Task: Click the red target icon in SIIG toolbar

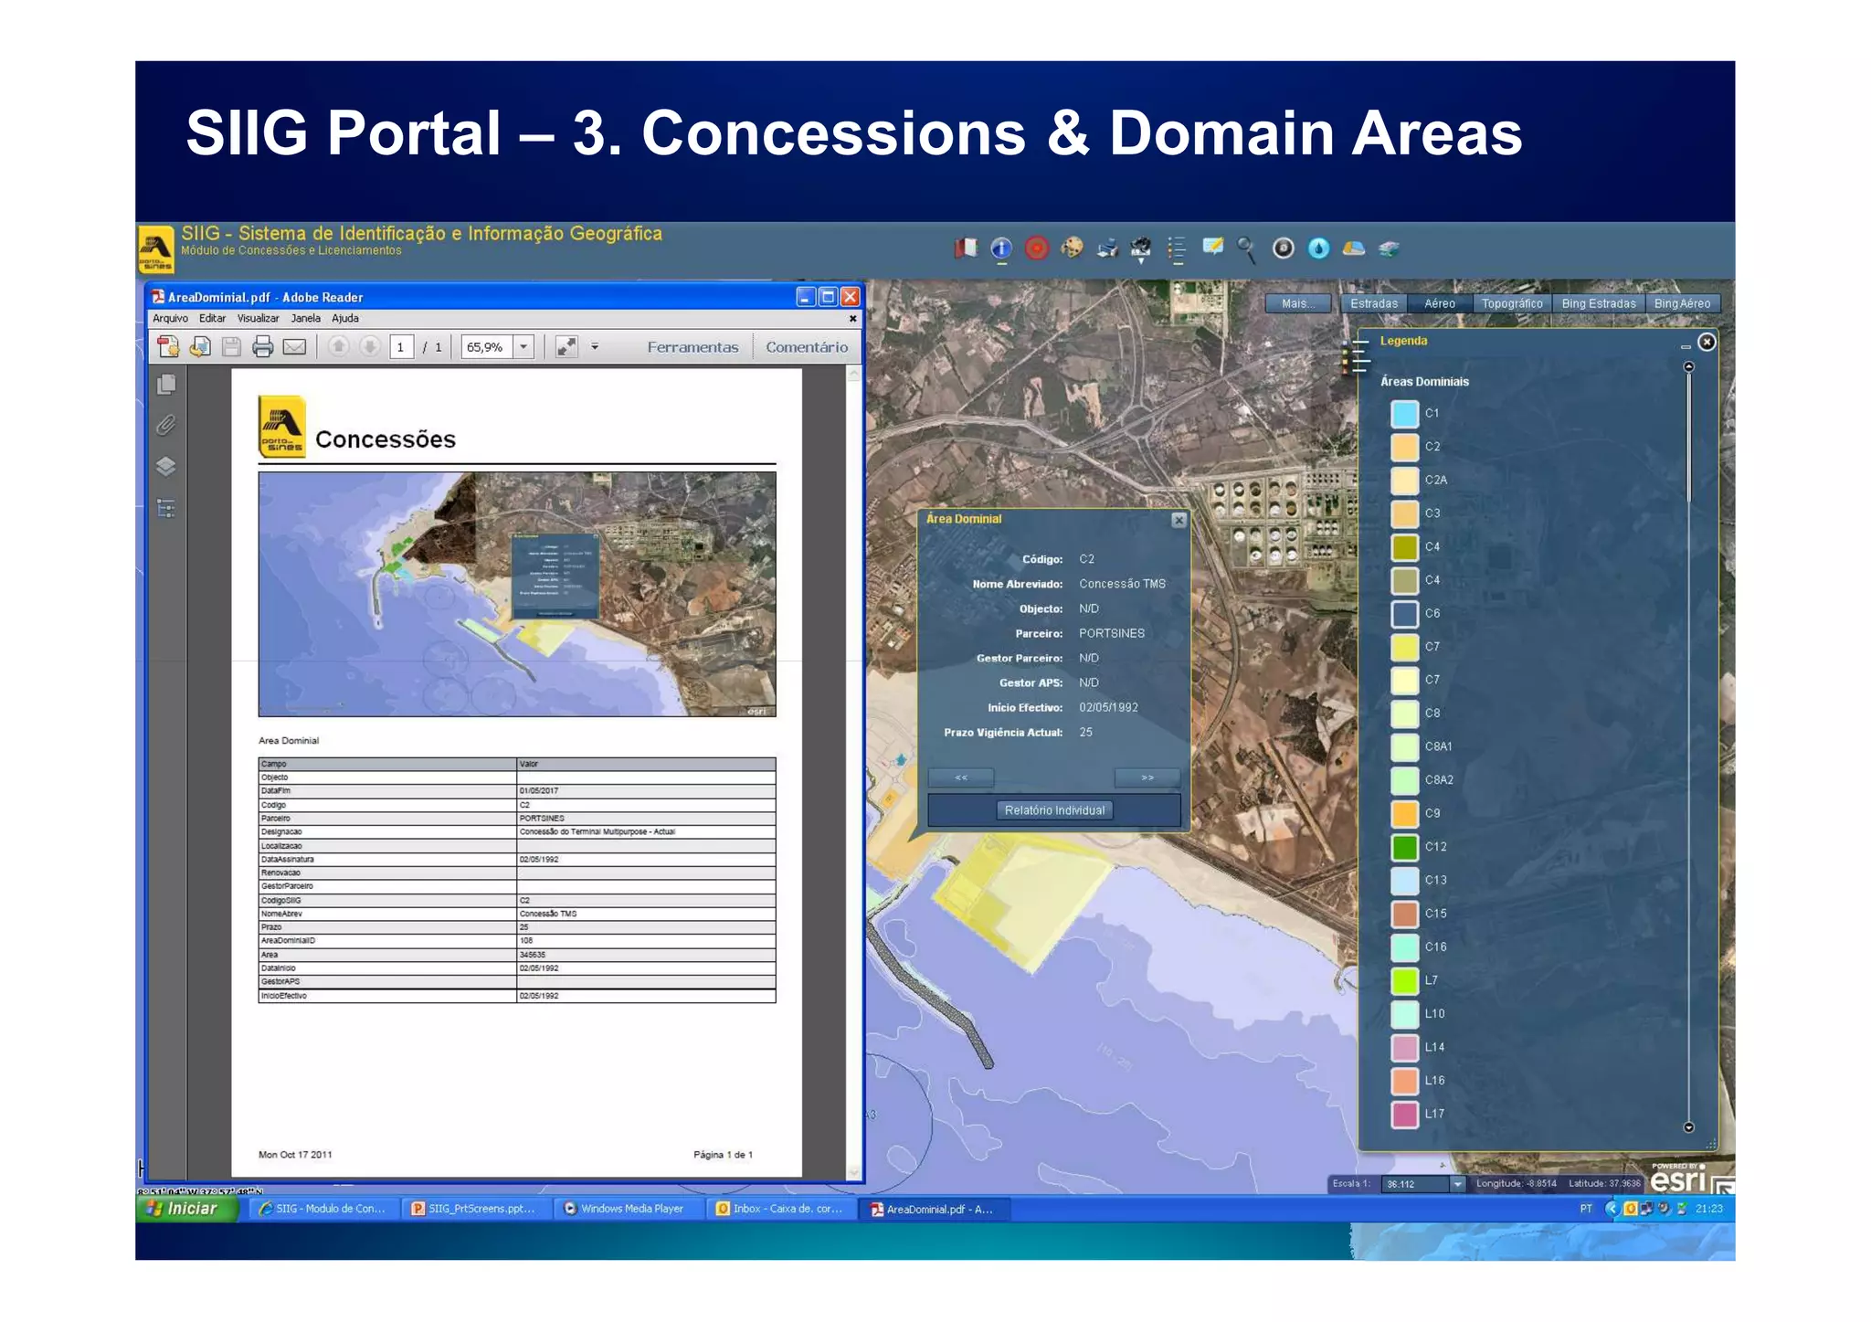Action: point(1036,249)
